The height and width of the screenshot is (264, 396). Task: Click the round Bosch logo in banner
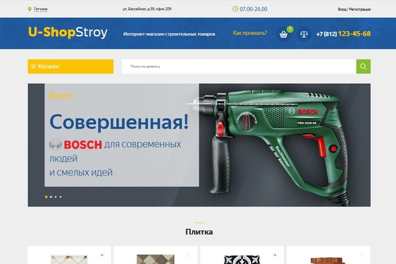click(55, 145)
